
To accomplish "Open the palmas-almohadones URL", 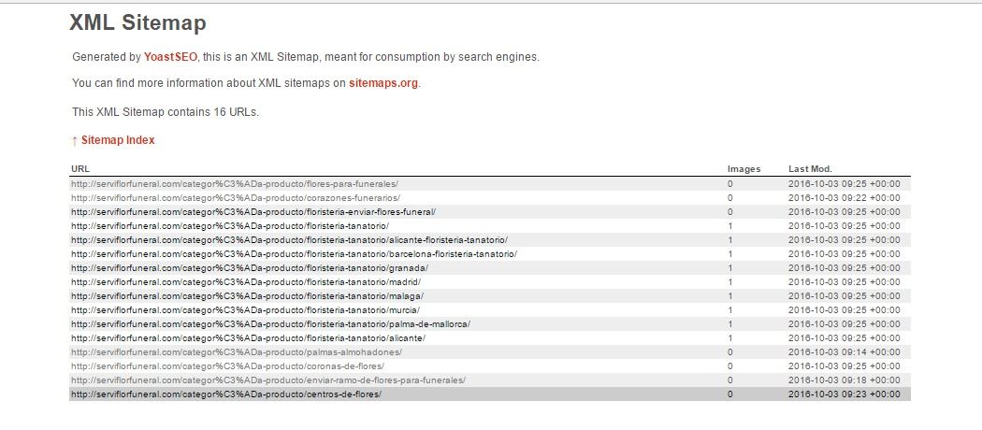I will 237,352.
